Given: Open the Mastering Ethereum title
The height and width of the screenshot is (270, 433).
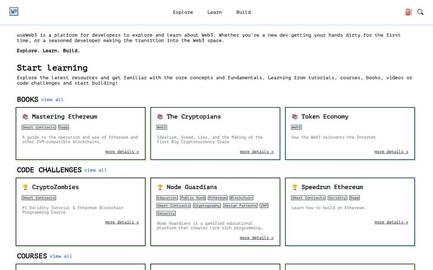Looking at the screenshot, I should (65, 117).
